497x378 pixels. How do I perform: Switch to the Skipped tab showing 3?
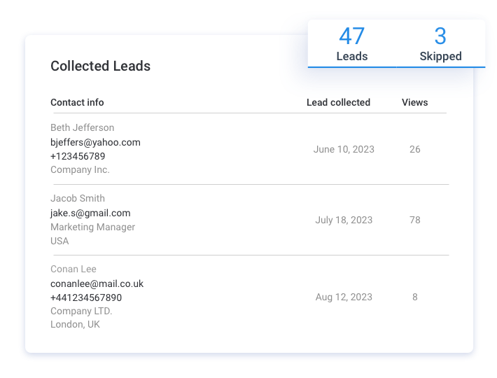440,43
